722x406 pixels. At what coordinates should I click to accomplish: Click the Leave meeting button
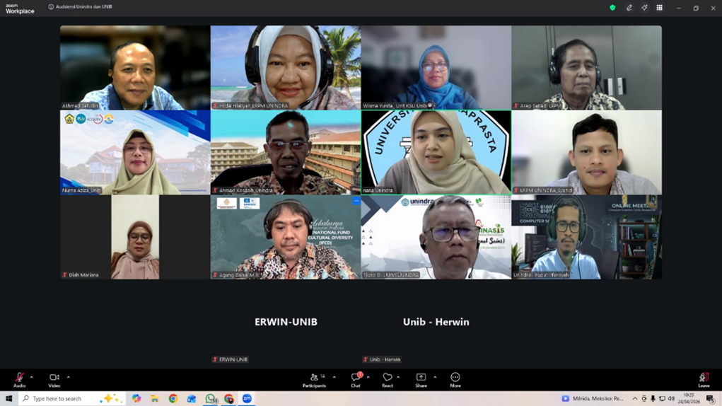coord(703,378)
